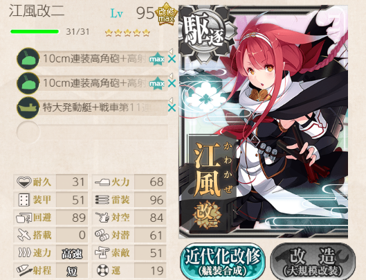Click the 雷装 torpedo stat icon

pos(102,200)
